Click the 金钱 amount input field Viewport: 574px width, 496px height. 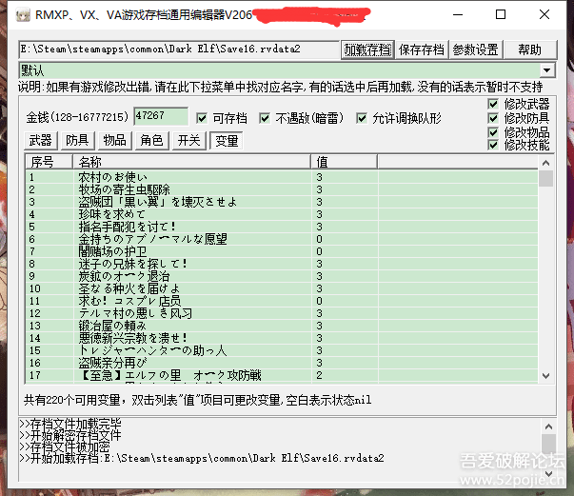point(160,116)
